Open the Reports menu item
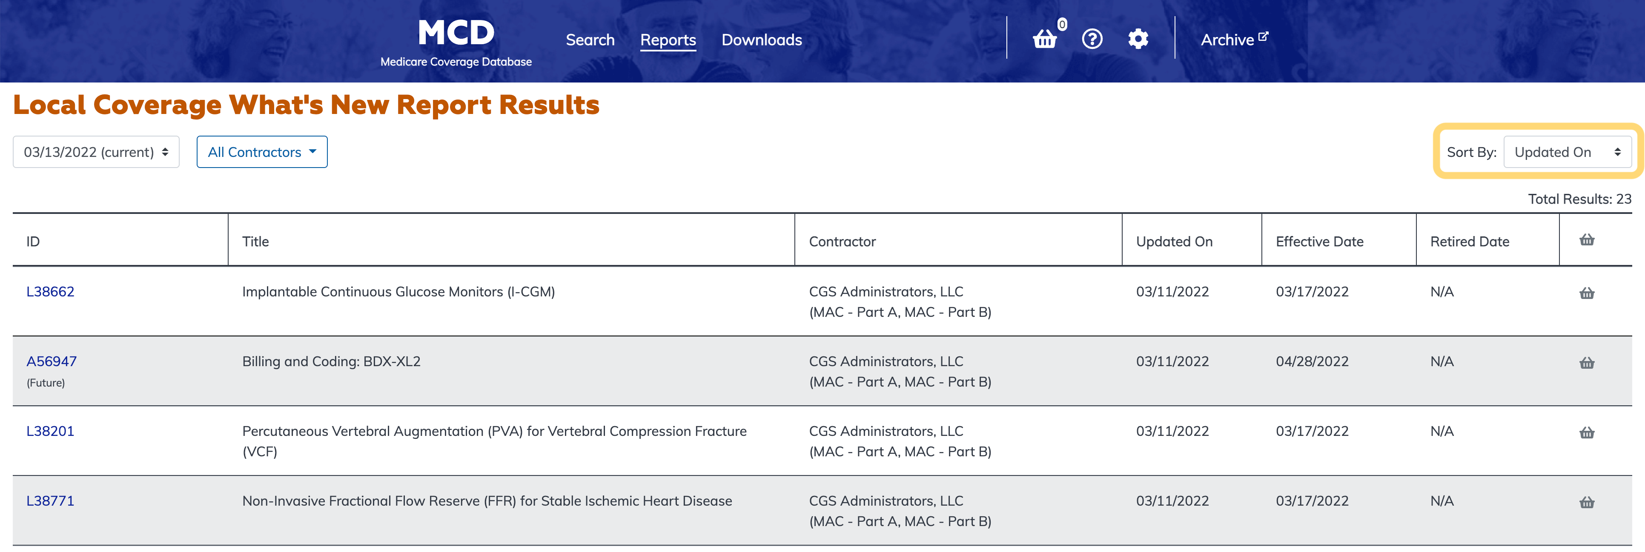The height and width of the screenshot is (552, 1645). point(668,40)
